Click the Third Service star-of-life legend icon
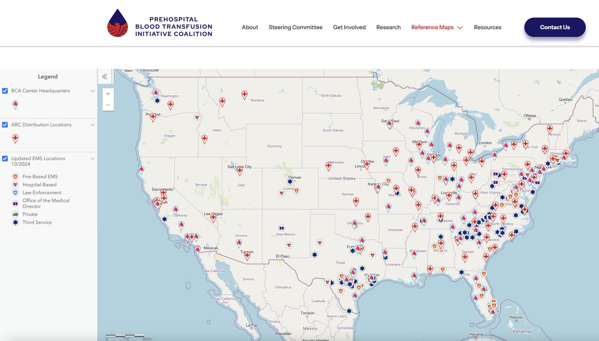This screenshot has height=341, width=599. pos(15,222)
